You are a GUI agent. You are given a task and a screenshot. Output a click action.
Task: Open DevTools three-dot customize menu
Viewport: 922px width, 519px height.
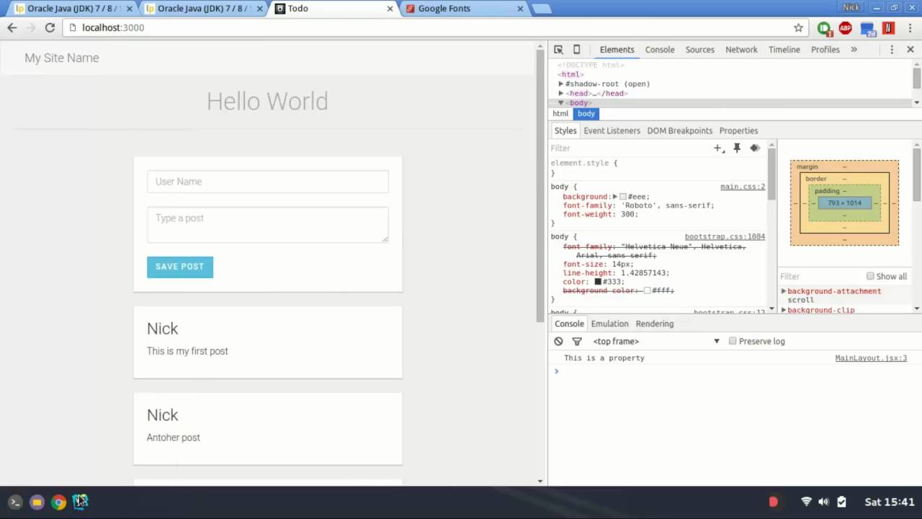pos(892,50)
